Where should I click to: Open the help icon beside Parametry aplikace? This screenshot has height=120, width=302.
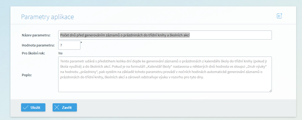click(x=279, y=16)
